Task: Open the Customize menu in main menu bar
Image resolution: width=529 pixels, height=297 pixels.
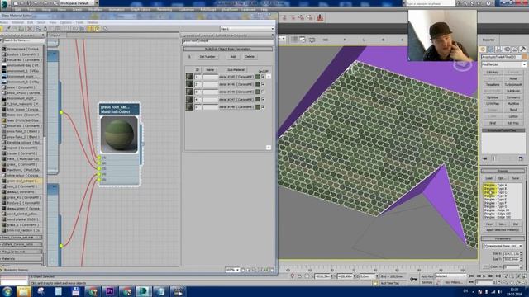Action: click(x=186, y=10)
